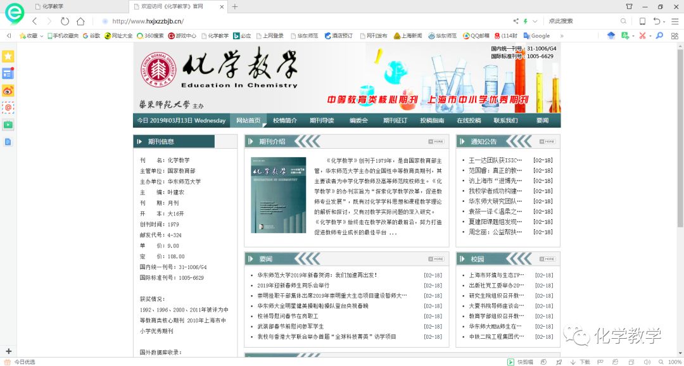Open the screenshot options dropdown arrow
Image resolution: width=684 pixels, height=366 pixels.
click(650, 35)
